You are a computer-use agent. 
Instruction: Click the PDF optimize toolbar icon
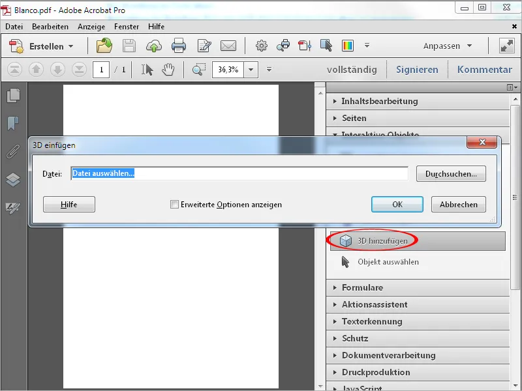(x=305, y=46)
